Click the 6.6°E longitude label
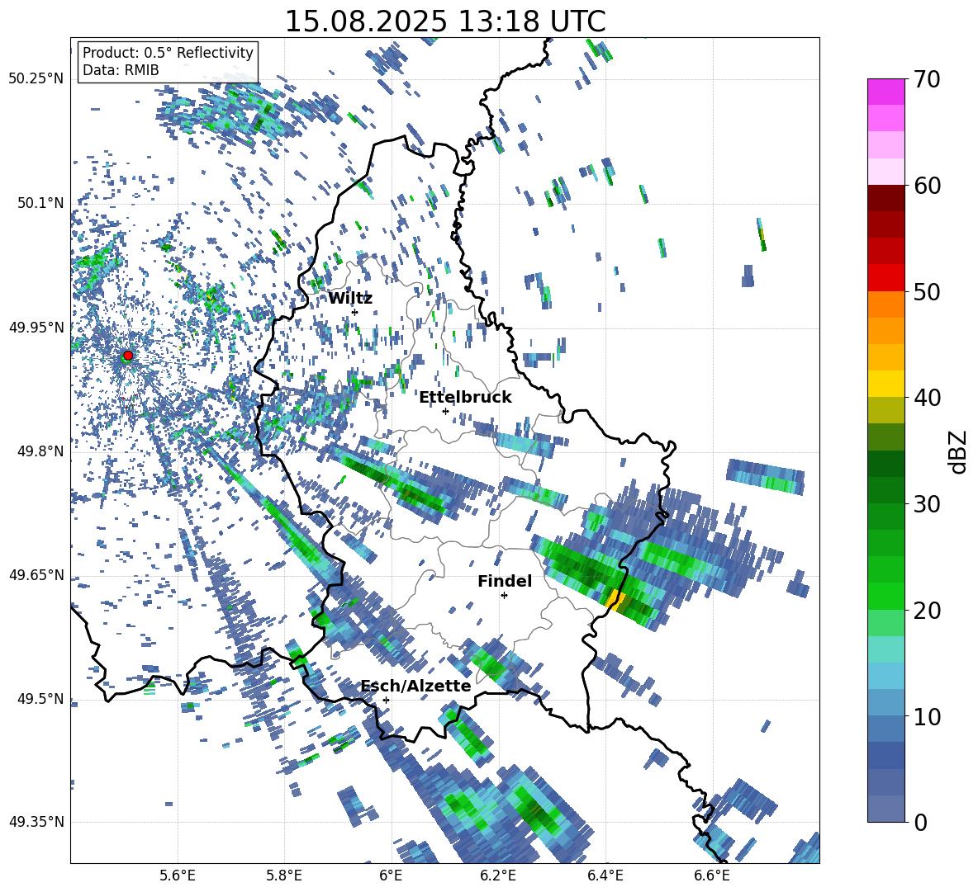This screenshot has width=978, height=892. click(712, 875)
